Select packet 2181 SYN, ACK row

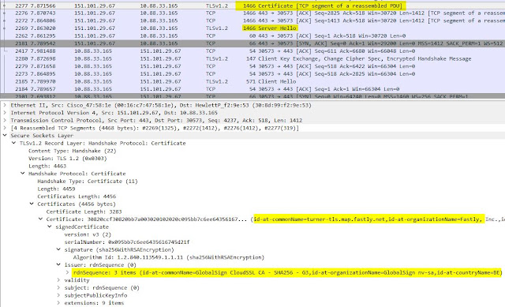[x=252, y=43]
